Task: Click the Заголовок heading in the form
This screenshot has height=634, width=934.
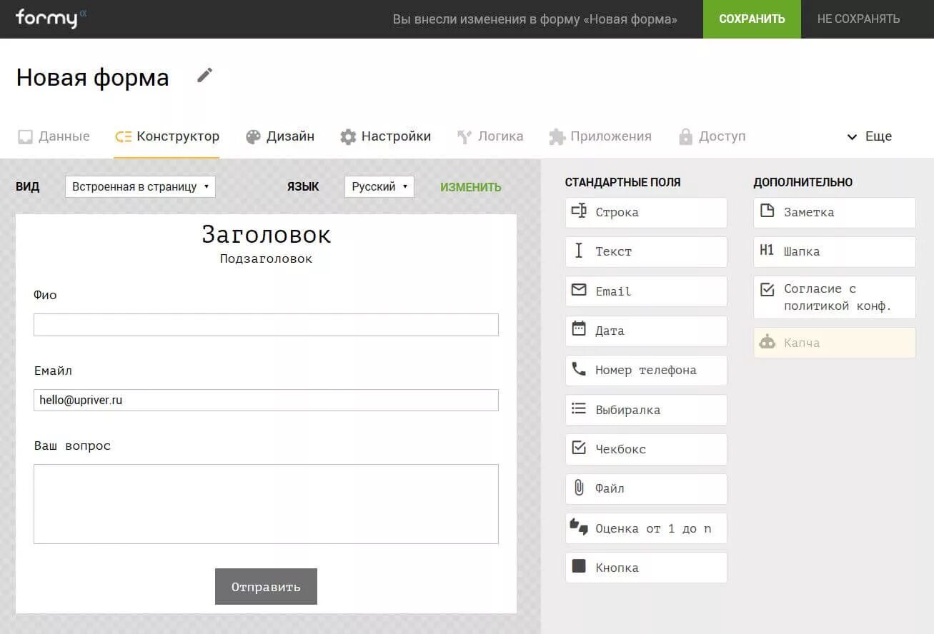Action: pos(267,234)
